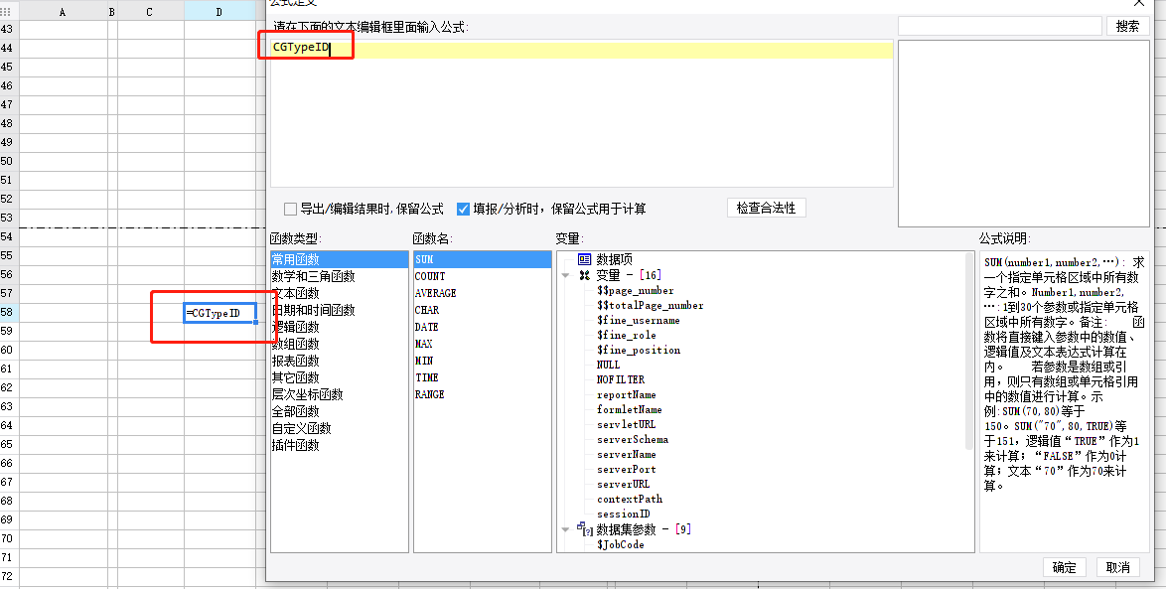Select $fine_username variable
Image resolution: width=1166 pixels, height=589 pixels.
click(x=638, y=321)
